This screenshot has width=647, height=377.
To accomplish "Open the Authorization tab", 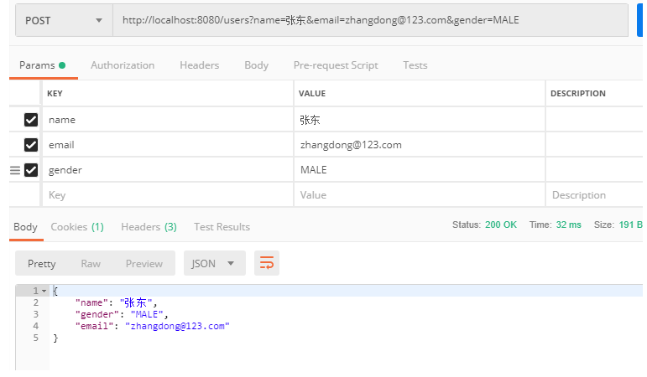I will pyautogui.click(x=123, y=65).
